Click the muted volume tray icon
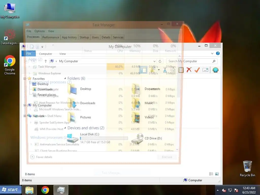This screenshot has width=260, height=195. point(224,190)
